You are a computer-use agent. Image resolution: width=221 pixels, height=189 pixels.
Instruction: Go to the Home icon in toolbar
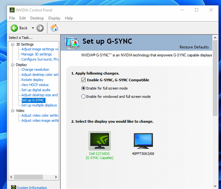[54, 28]
